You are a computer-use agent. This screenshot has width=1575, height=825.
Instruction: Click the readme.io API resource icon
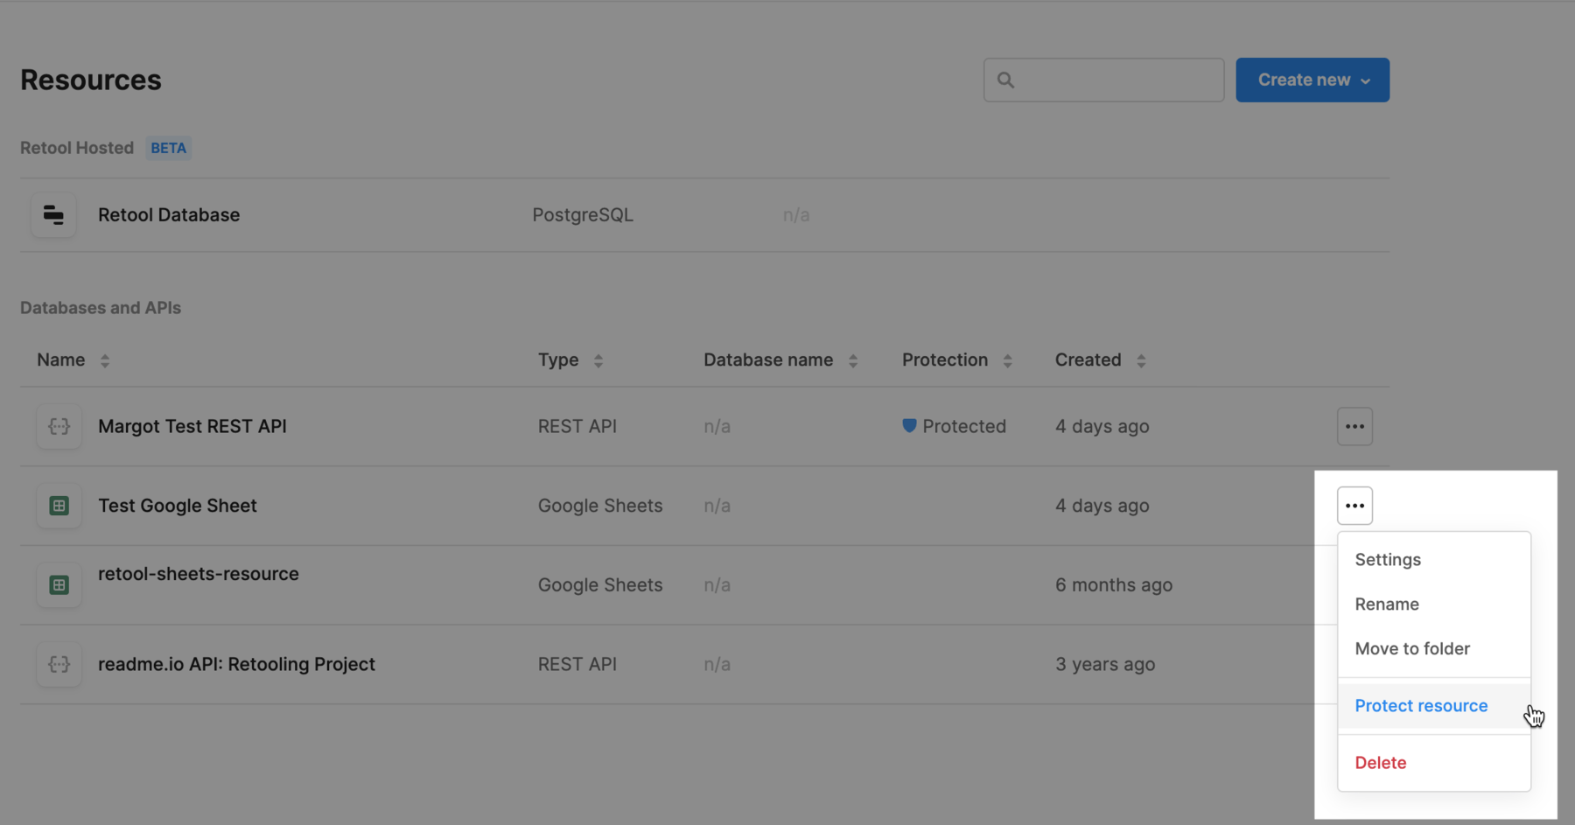pos(59,664)
